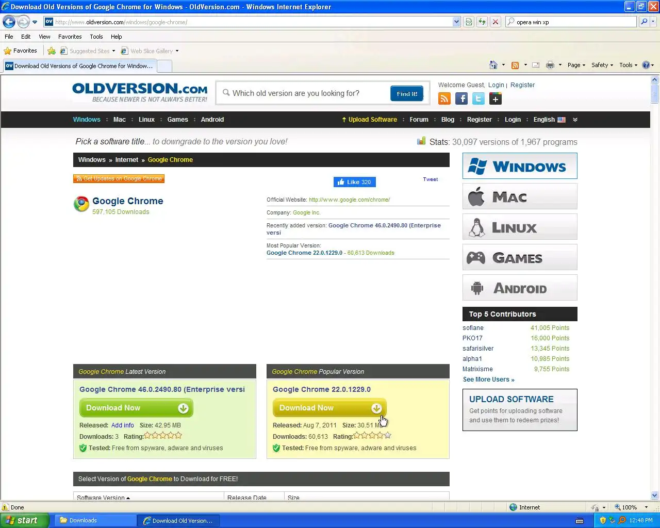Click the Stop loading red X icon
Viewport: 660px width, 528px height.
(x=495, y=22)
